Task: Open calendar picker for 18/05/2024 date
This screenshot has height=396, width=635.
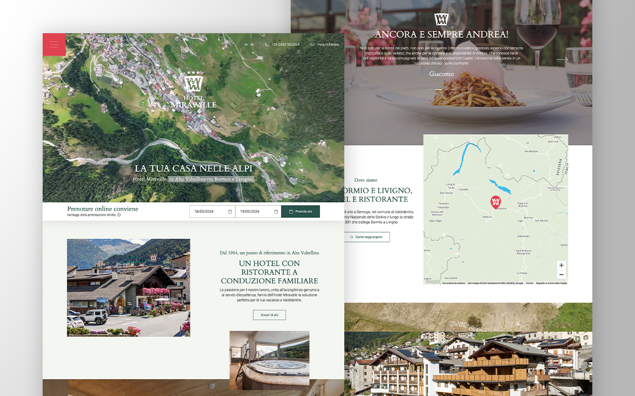Action: click(230, 212)
